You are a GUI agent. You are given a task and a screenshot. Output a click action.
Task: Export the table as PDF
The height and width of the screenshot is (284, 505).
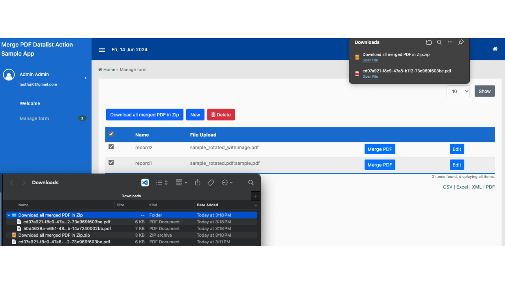(x=490, y=187)
